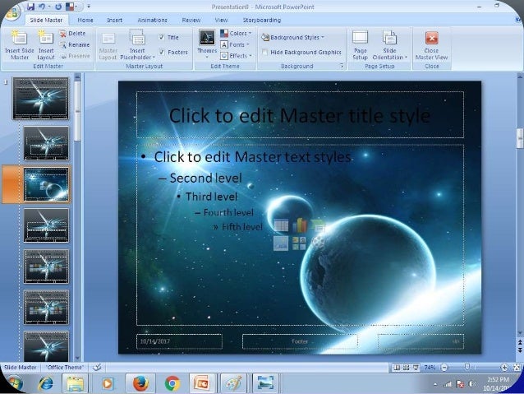Open Background dialog launcher
This screenshot has height=394, width=524.
(342, 66)
